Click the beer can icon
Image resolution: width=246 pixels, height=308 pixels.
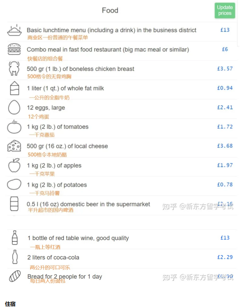tap(14, 204)
